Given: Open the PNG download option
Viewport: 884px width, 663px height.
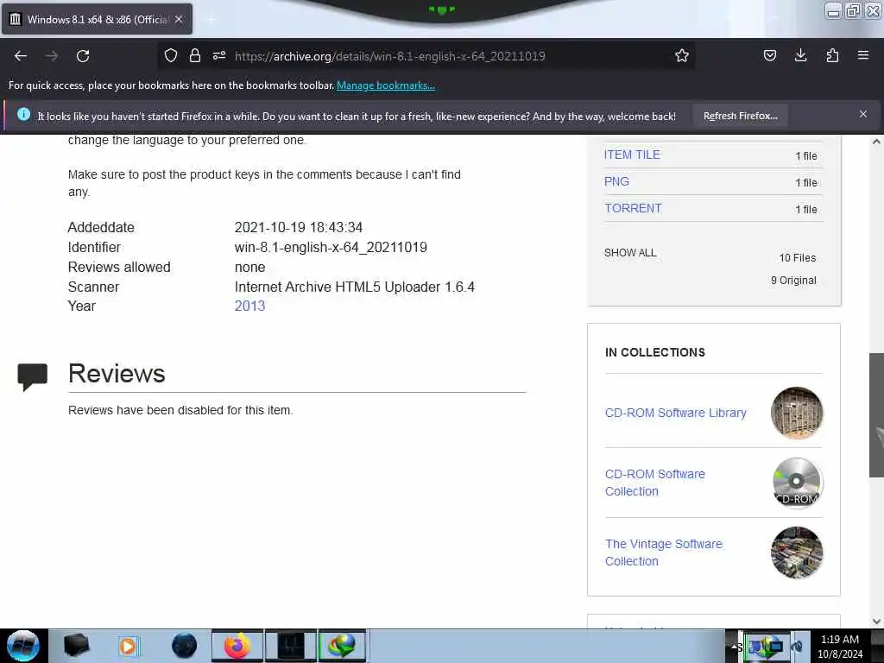Looking at the screenshot, I should tap(616, 181).
